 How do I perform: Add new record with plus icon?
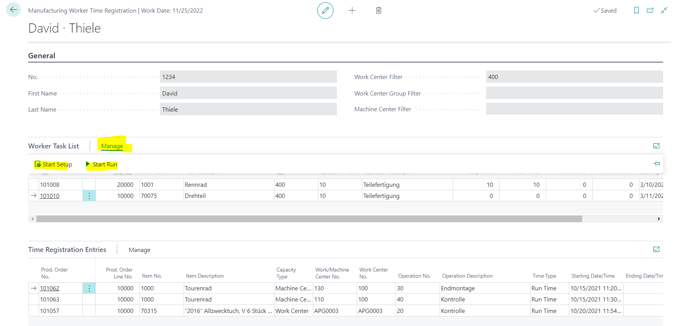tap(352, 10)
